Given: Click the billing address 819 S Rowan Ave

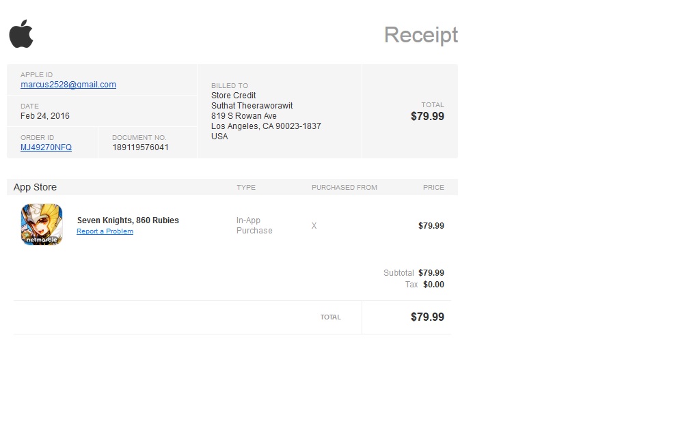Looking at the screenshot, I should pyautogui.click(x=244, y=116).
